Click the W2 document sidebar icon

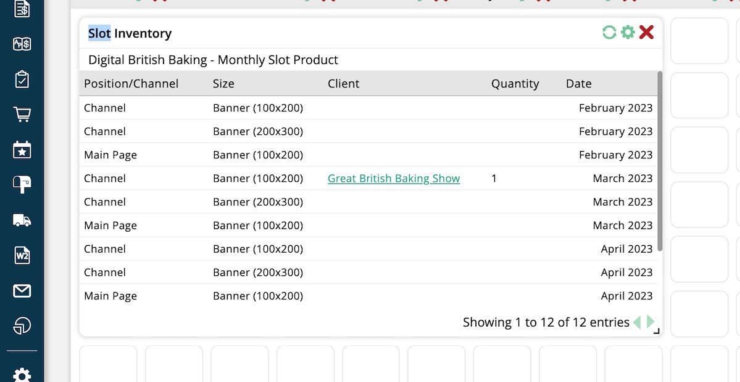point(22,255)
